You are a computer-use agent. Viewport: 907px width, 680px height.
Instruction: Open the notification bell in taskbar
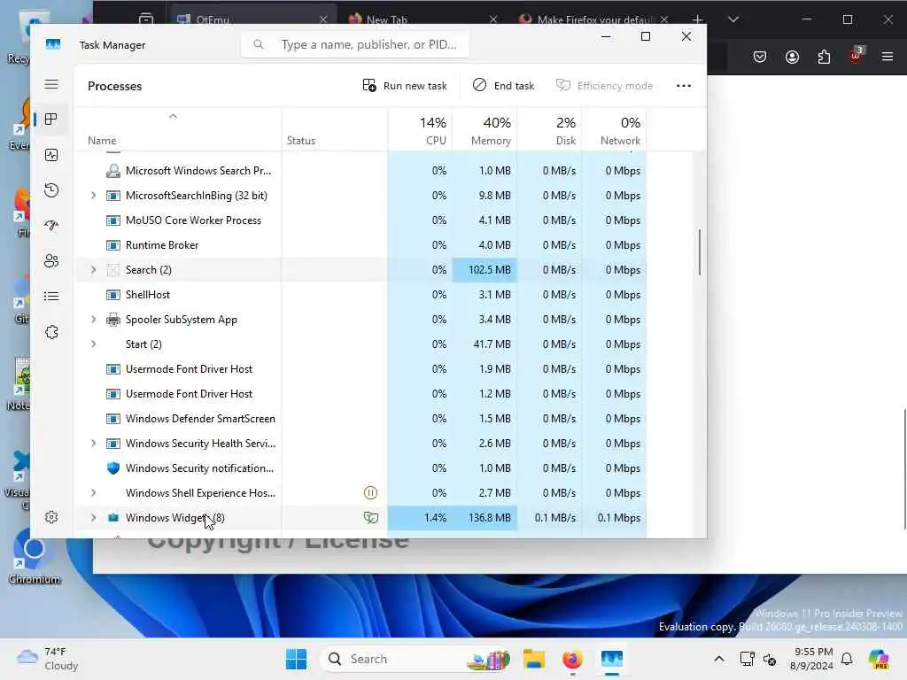tap(847, 659)
